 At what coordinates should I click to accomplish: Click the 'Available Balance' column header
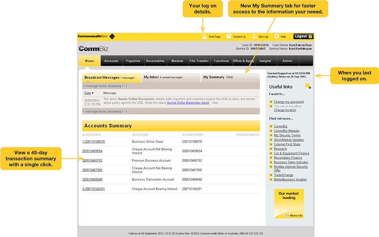coord(247,135)
